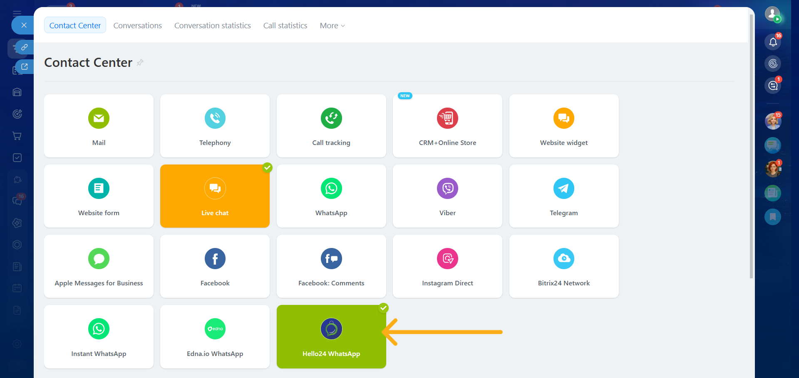This screenshot has width=799, height=378.
Task: Select the Bitrix24 Network tile
Action: coord(564,266)
